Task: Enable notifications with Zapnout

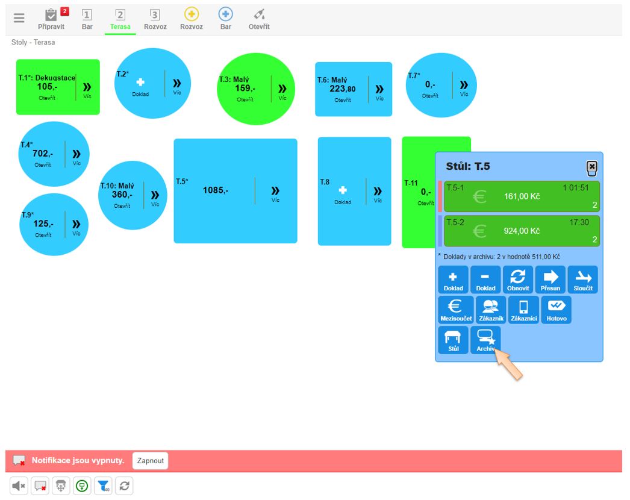Action: point(150,461)
